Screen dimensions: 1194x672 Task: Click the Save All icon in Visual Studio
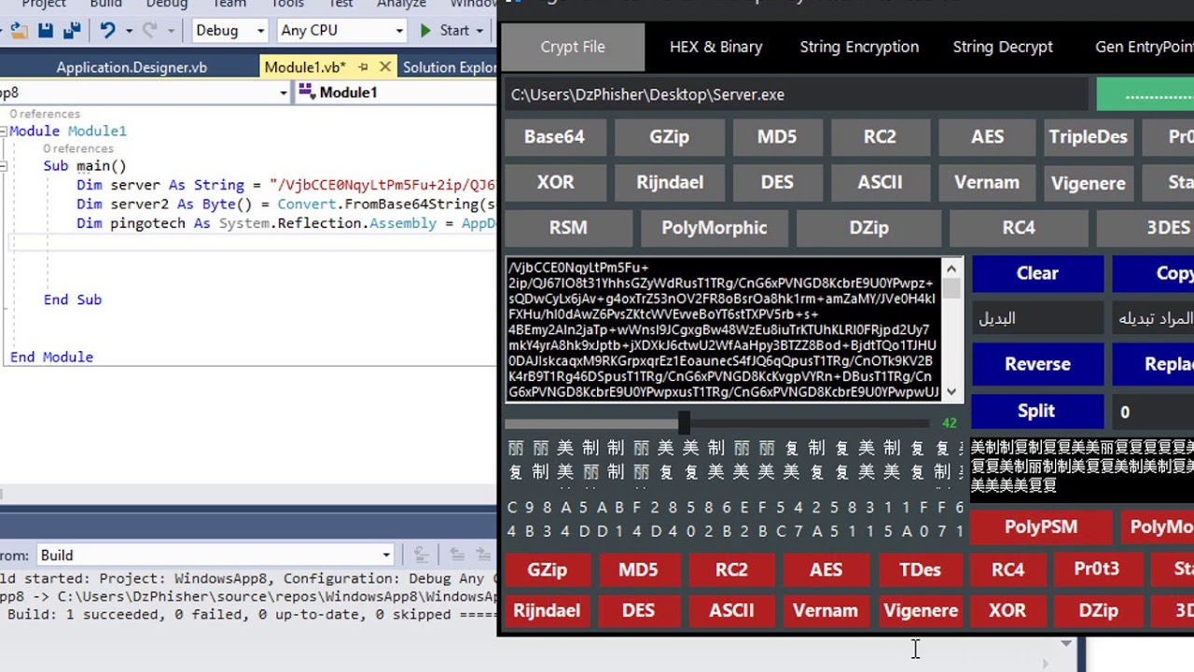(x=71, y=31)
